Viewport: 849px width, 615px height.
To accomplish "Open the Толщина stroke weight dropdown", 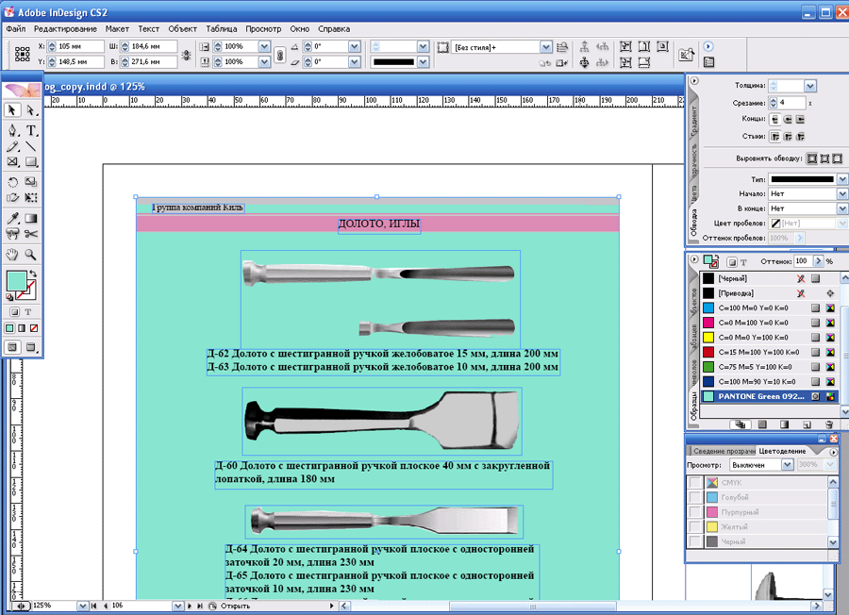I will (x=810, y=86).
